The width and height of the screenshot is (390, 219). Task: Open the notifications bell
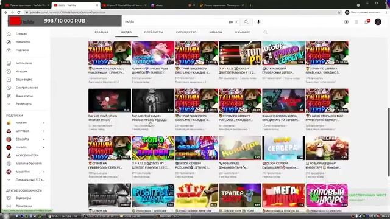[x=367, y=22]
